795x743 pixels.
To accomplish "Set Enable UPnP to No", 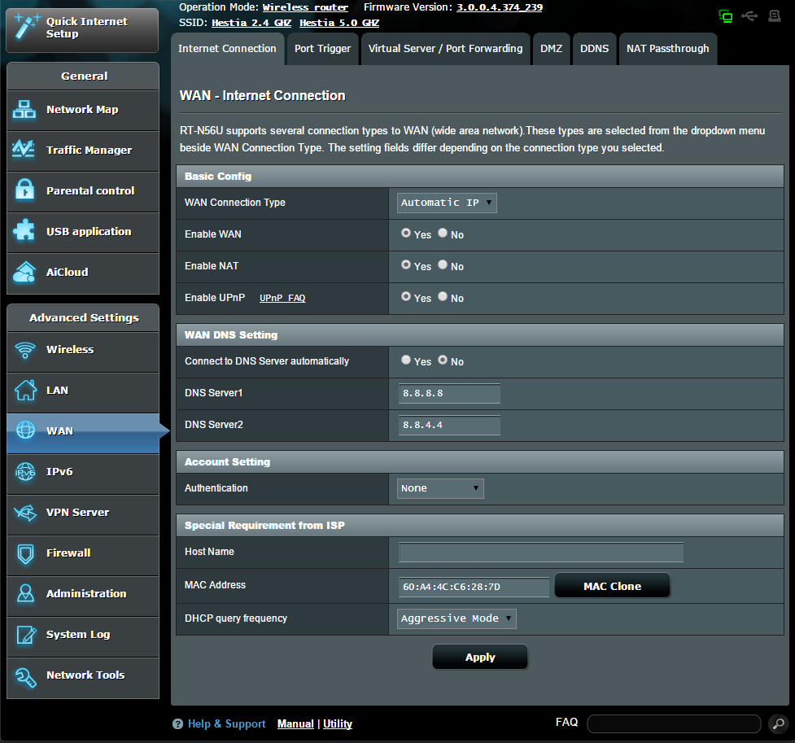I will [x=443, y=296].
